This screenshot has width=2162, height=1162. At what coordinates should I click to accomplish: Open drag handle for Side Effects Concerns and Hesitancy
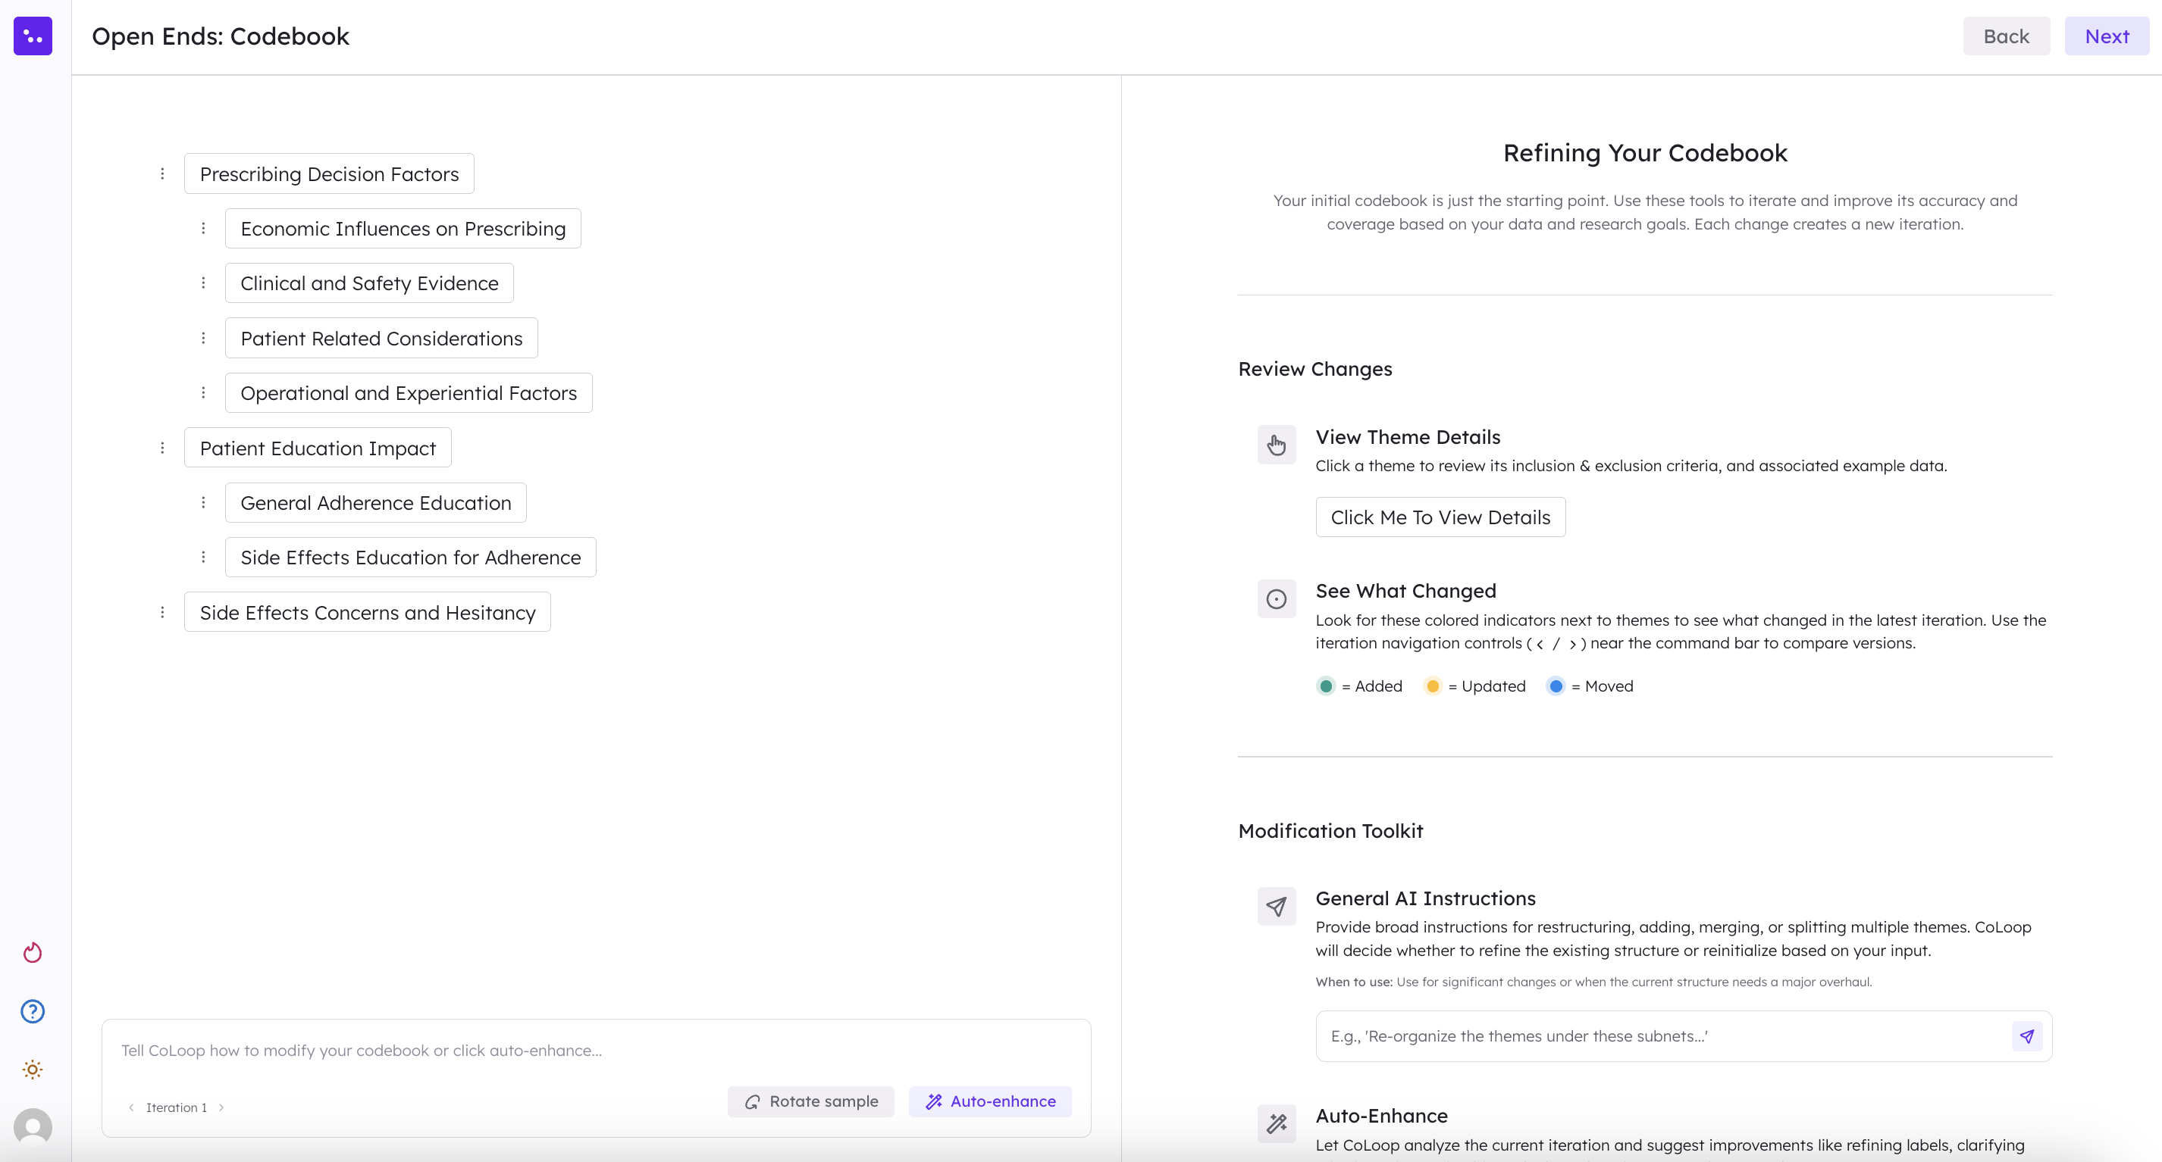click(162, 612)
